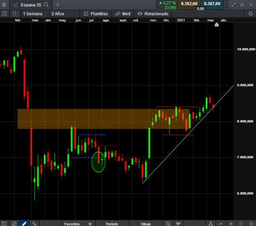
Task: Click the horizontal expand crosshair icon
Action: pyautogui.click(x=241, y=223)
